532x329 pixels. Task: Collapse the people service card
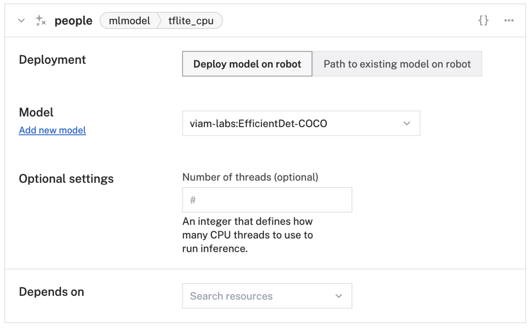point(20,20)
